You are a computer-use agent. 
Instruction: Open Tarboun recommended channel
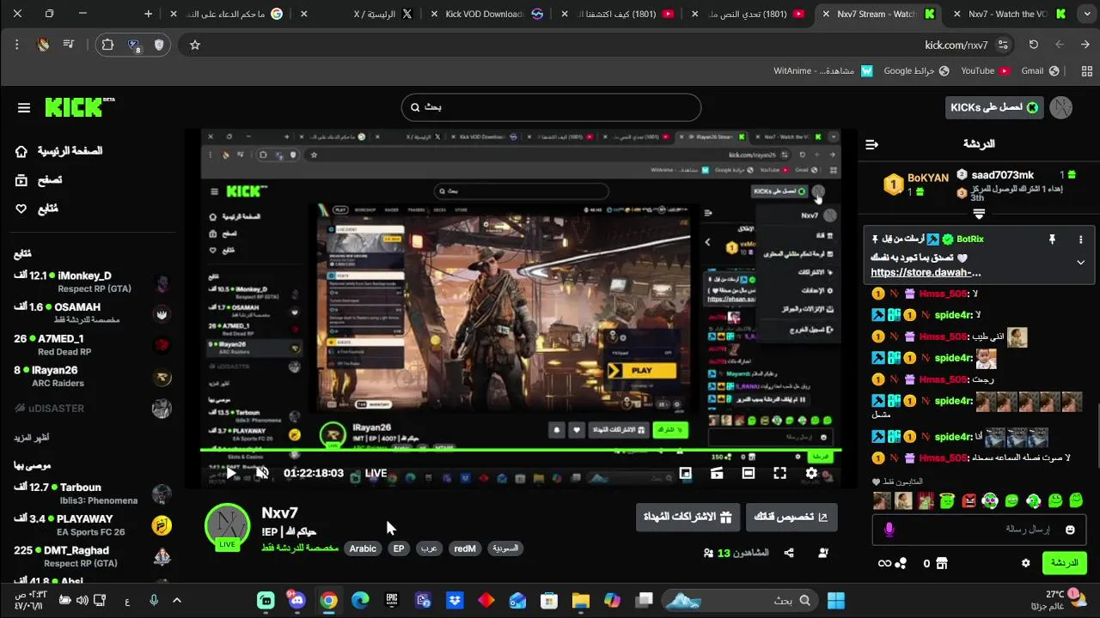93,493
